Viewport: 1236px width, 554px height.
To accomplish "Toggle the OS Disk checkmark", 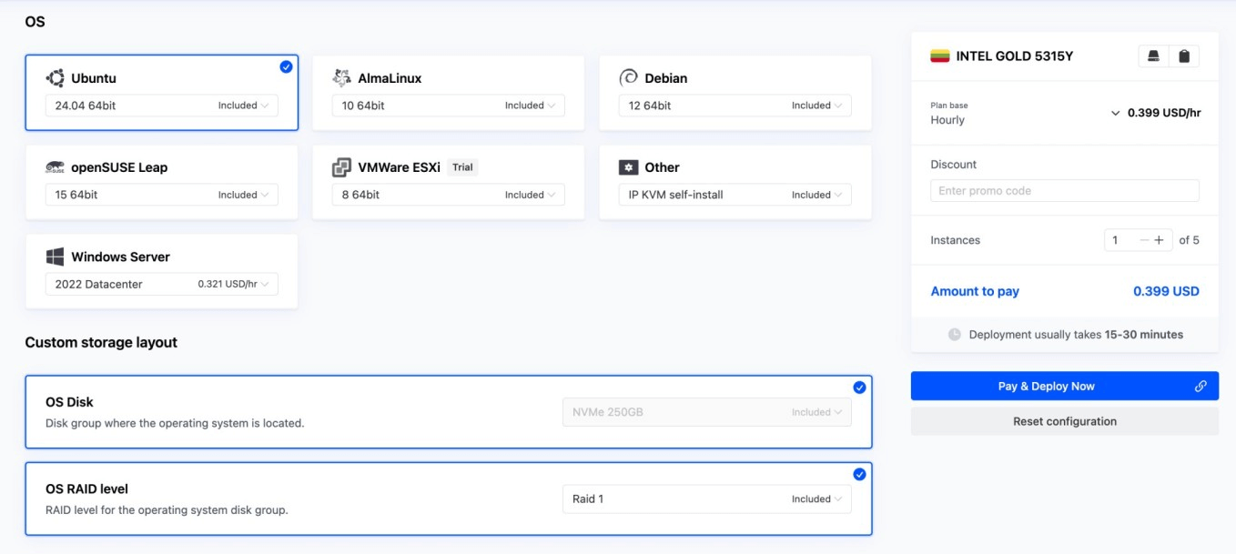I will tap(859, 388).
